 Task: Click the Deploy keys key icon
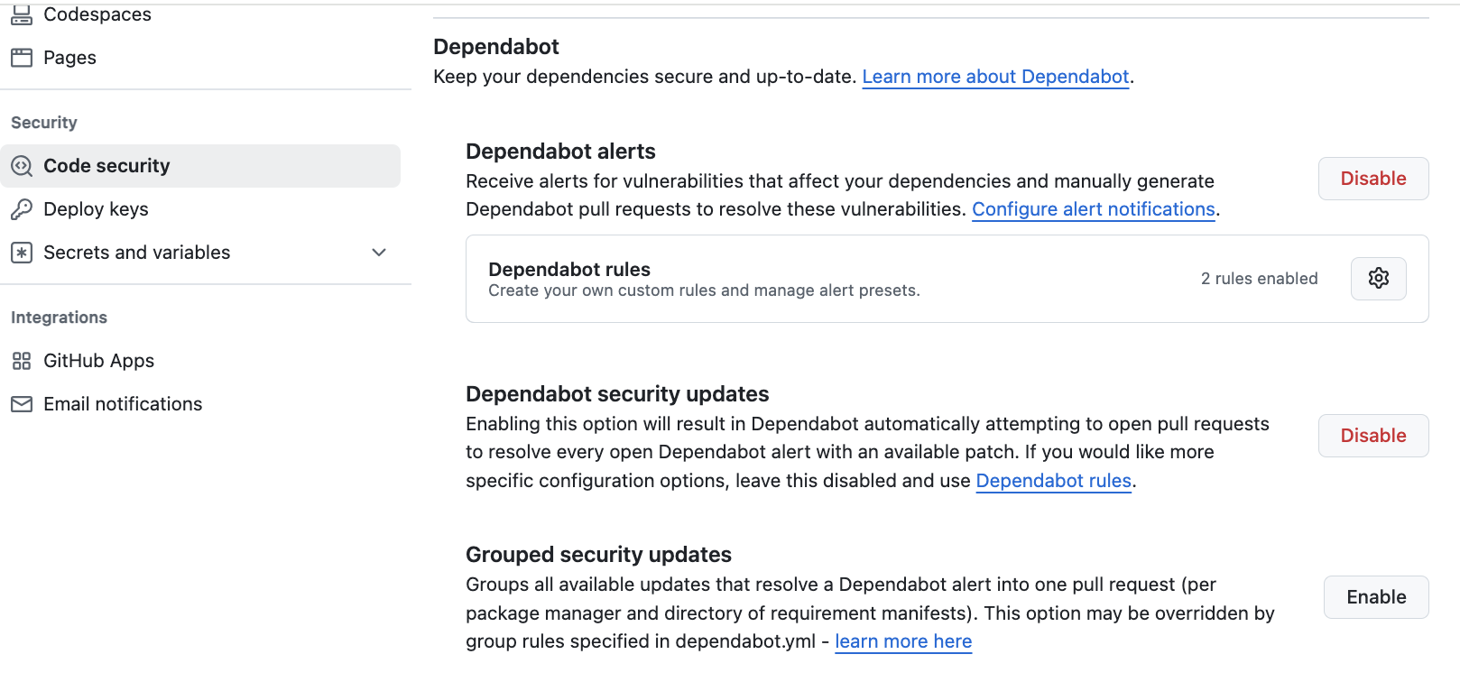(21, 208)
